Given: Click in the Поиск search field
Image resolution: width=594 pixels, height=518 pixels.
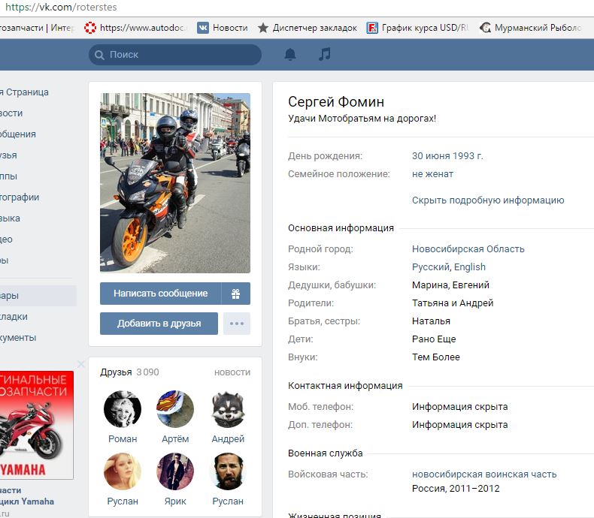Looking at the screenshot, I should coord(180,54).
